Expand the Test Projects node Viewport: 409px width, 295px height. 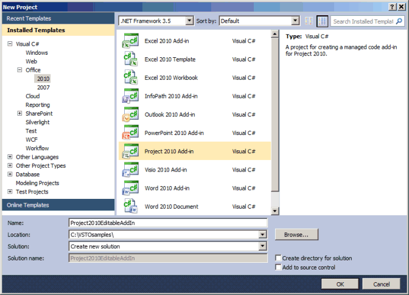pyautogui.click(x=10, y=192)
